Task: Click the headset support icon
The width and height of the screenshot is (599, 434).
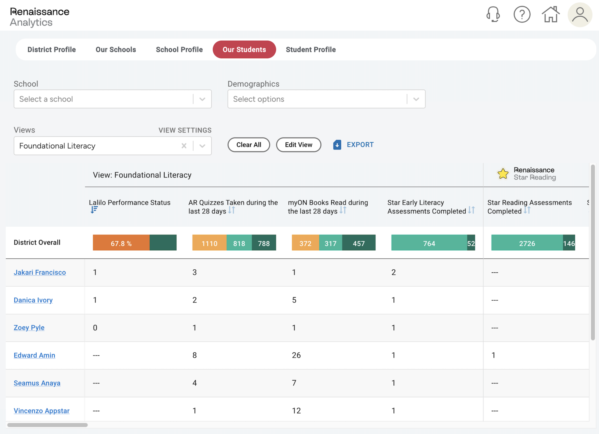Action: [493, 14]
